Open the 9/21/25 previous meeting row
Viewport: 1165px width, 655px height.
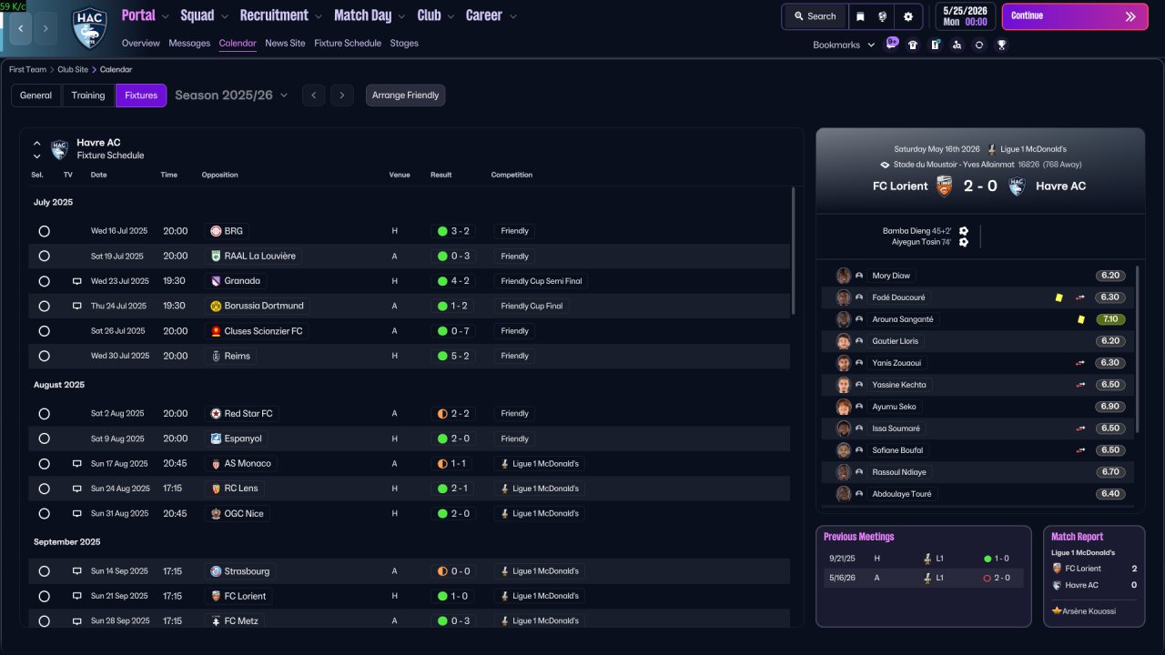(x=924, y=559)
